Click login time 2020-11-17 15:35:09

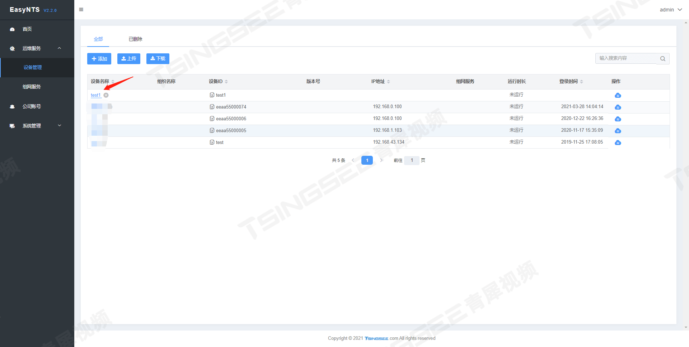582,130
